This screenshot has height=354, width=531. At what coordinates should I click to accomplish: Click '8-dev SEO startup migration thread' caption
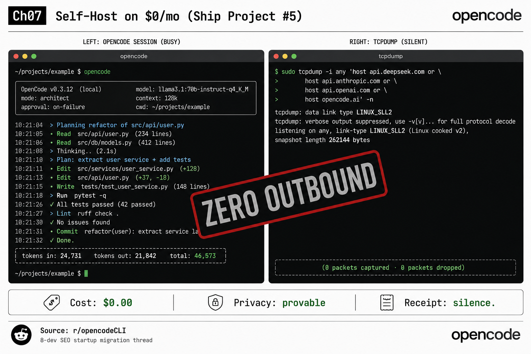[x=96, y=340]
